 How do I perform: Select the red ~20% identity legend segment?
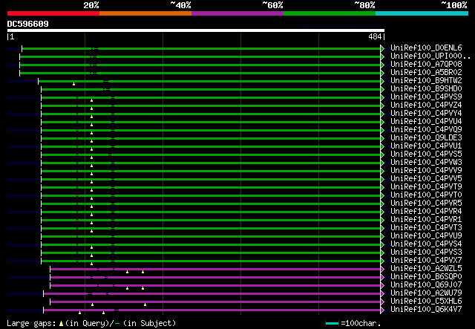pos(53,13)
